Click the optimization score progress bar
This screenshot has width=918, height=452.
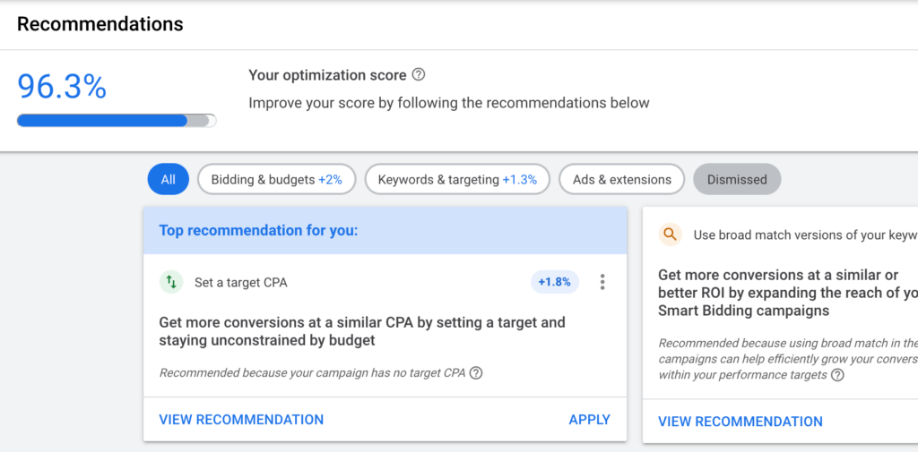pyautogui.click(x=117, y=121)
